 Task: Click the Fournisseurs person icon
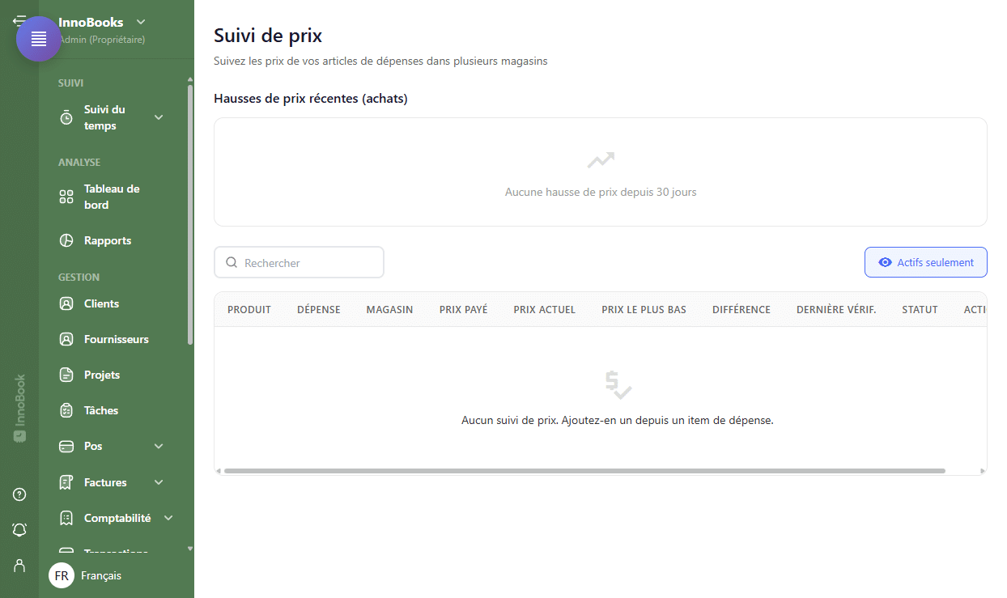click(x=66, y=339)
